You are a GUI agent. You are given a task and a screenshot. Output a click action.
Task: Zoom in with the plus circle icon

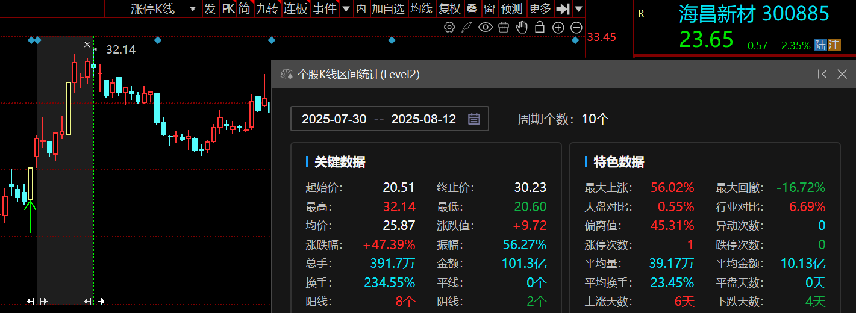558,27
